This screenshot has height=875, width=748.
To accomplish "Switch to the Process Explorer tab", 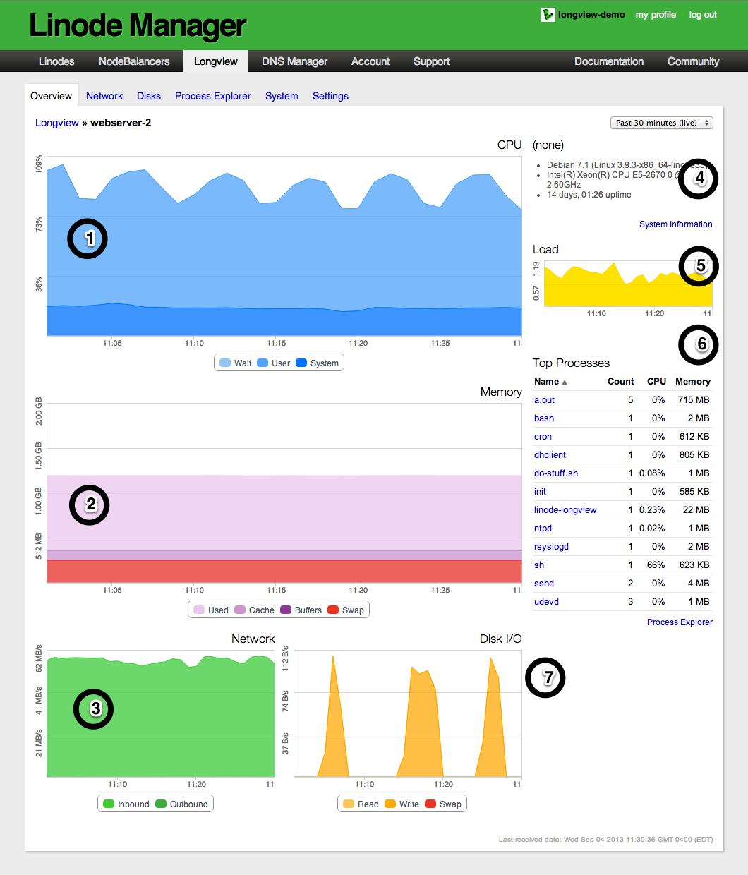I will tap(212, 96).
